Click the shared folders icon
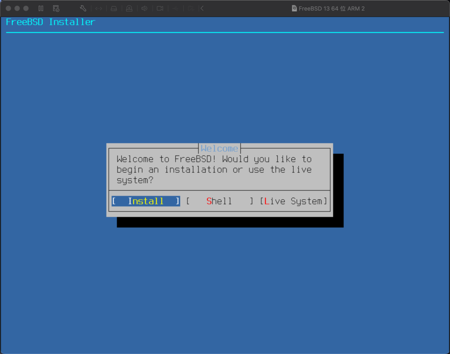 click(x=191, y=8)
